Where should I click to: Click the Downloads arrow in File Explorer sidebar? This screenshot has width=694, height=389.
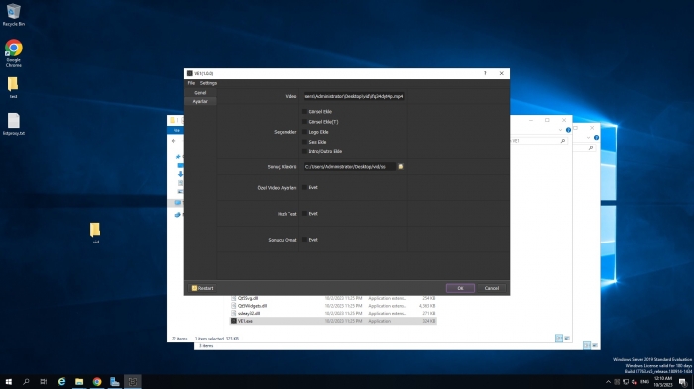(180, 174)
